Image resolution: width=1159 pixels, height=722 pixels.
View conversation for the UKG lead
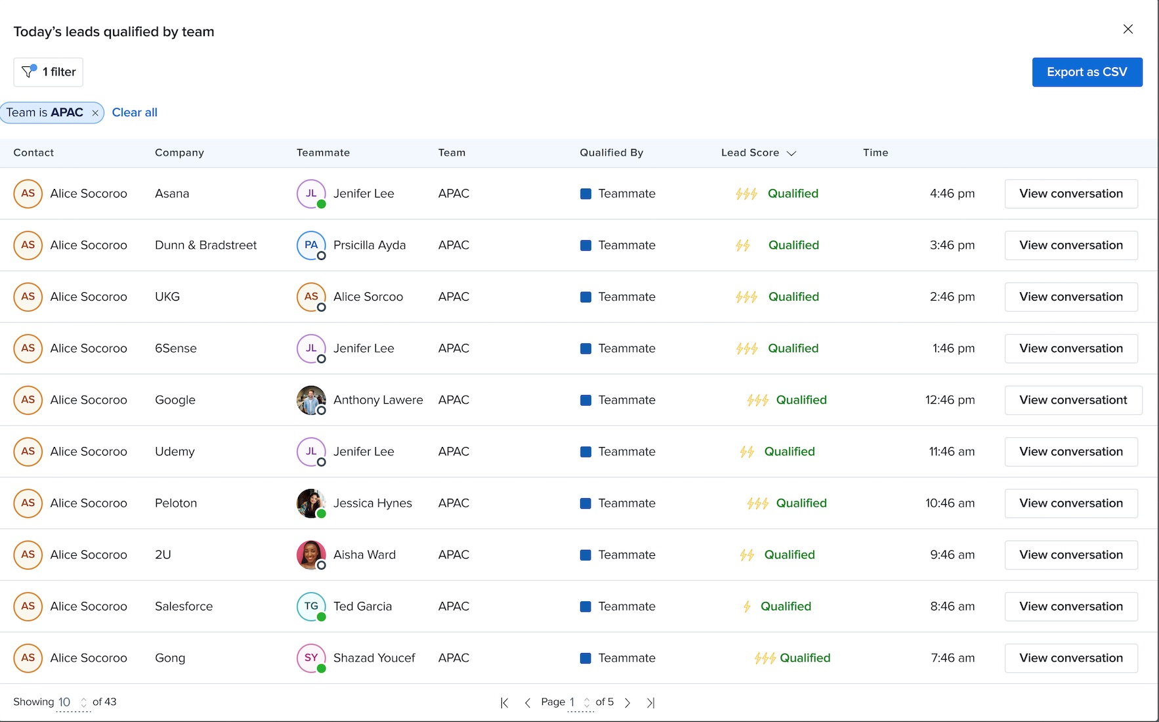coord(1071,297)
